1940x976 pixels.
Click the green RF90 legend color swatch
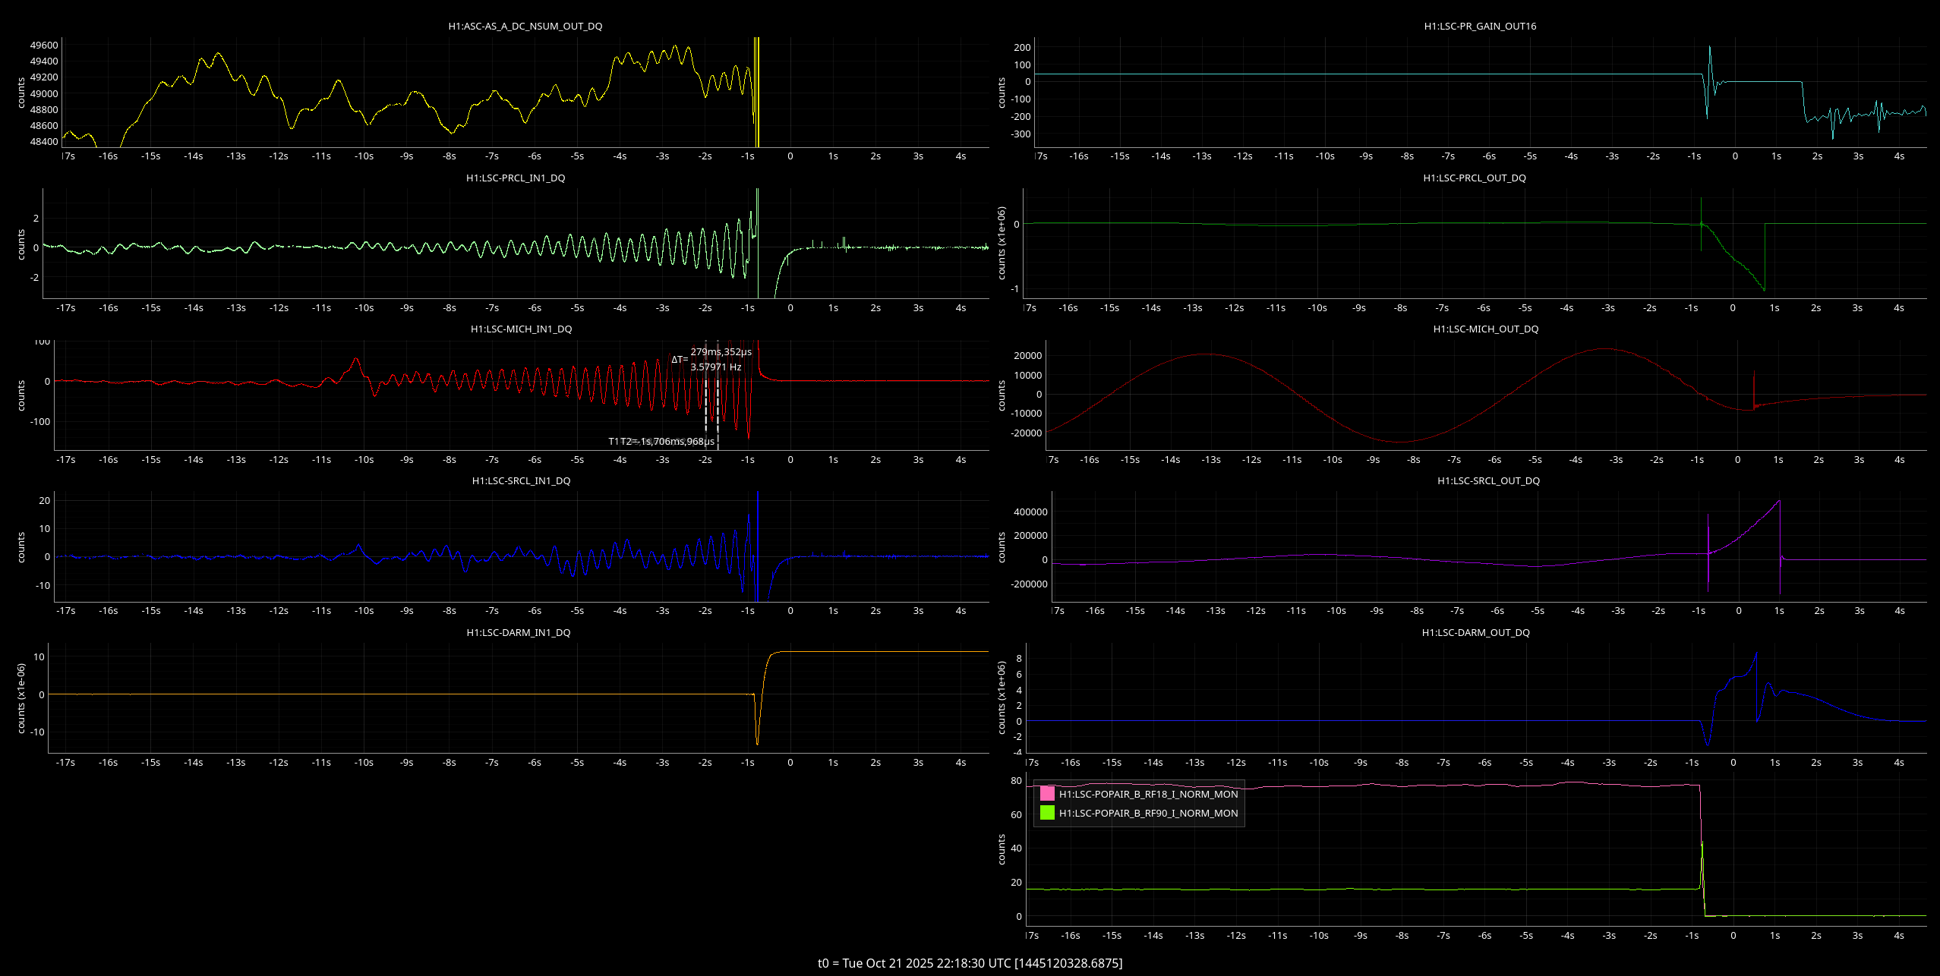point(1047,813)
